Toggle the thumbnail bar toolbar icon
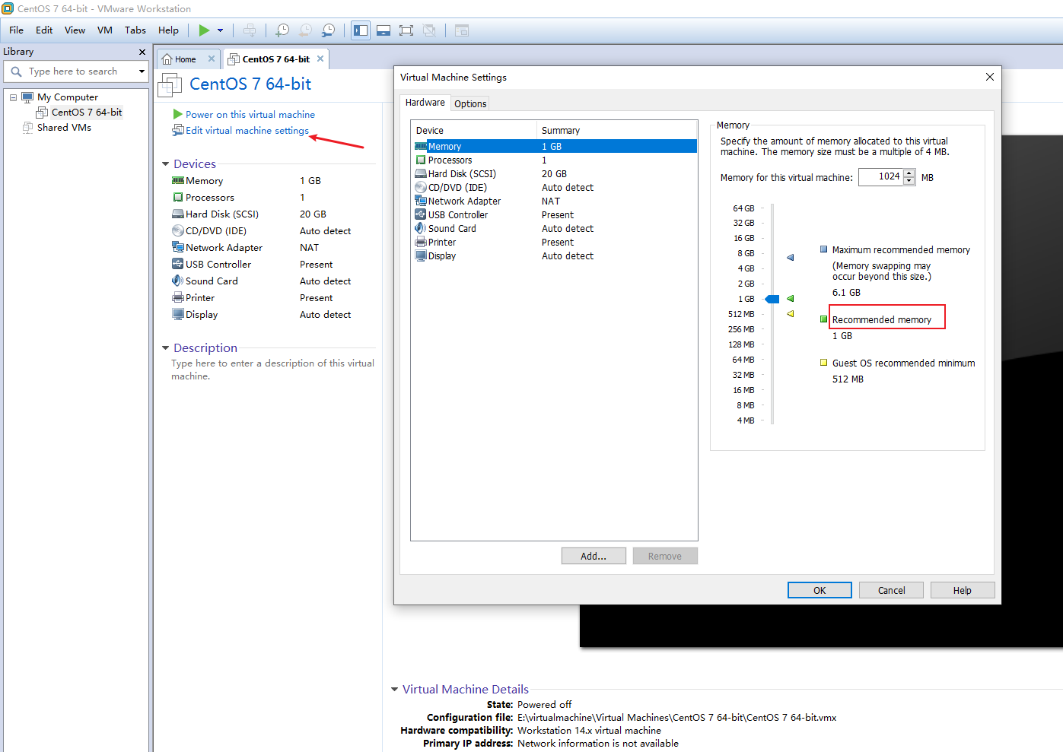This screenshot has width=1063, height=752. pos(384,30)
